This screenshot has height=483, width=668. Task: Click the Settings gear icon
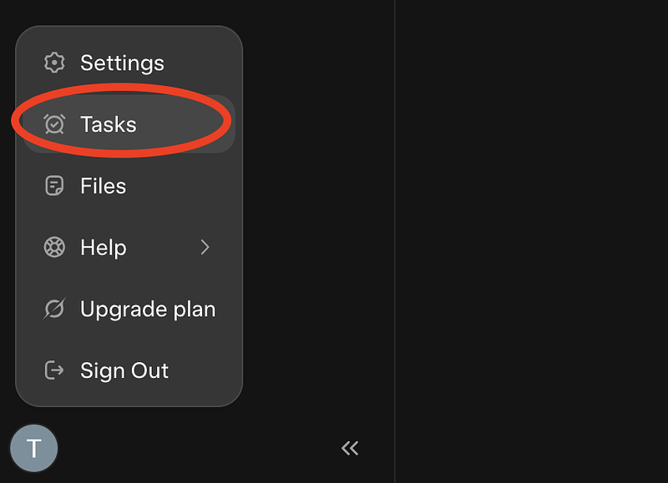[x=54, y=62]
